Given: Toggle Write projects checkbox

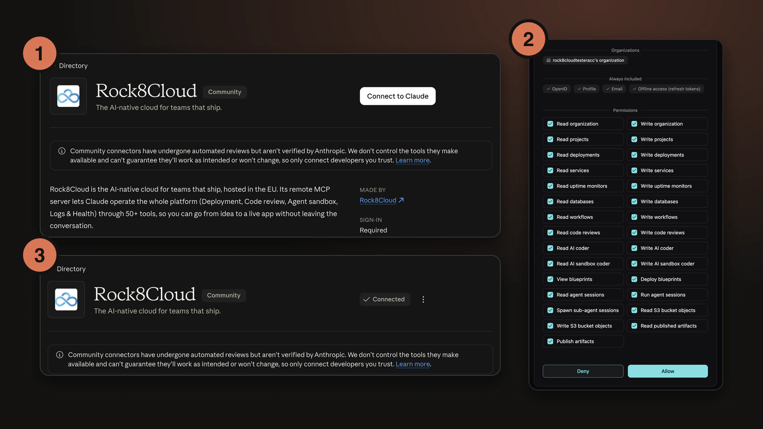Looking at the screenshot, I should pos(634,139).
